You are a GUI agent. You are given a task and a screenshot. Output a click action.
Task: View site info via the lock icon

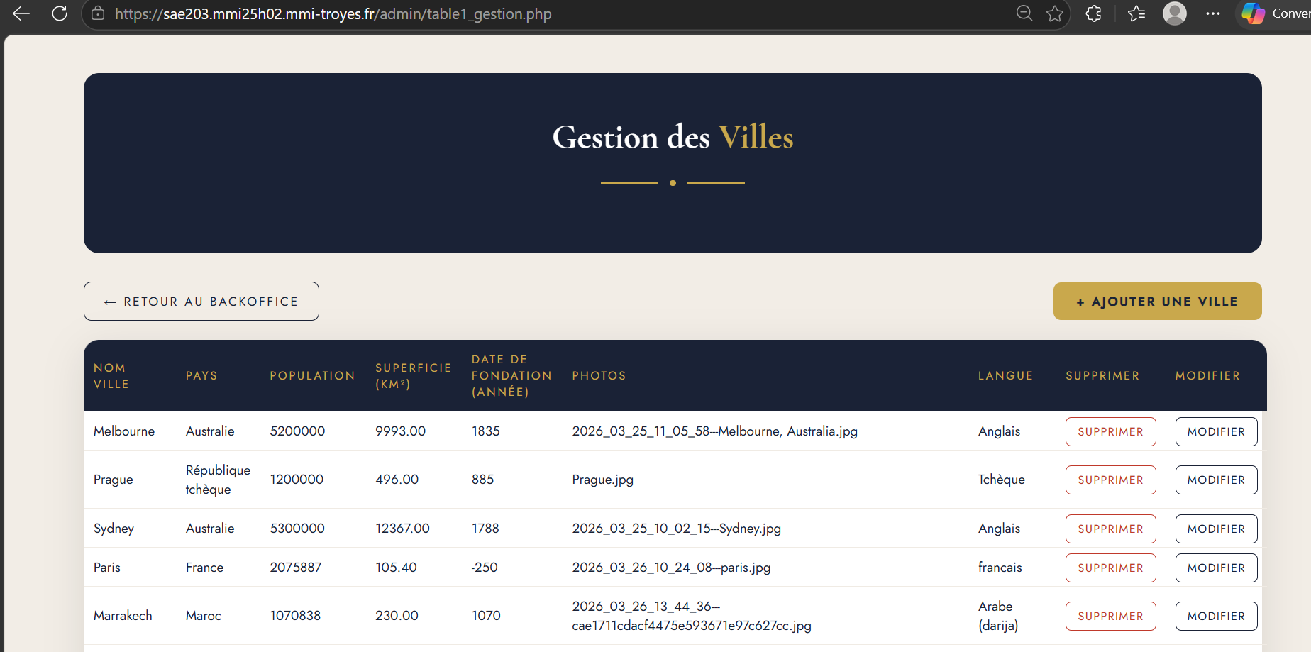[x=99, y=13]
